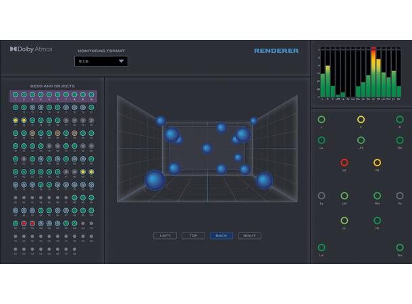Select bed channel 3 indicator
Viewport: 412px width, 304px height.
tap(32, 95)
